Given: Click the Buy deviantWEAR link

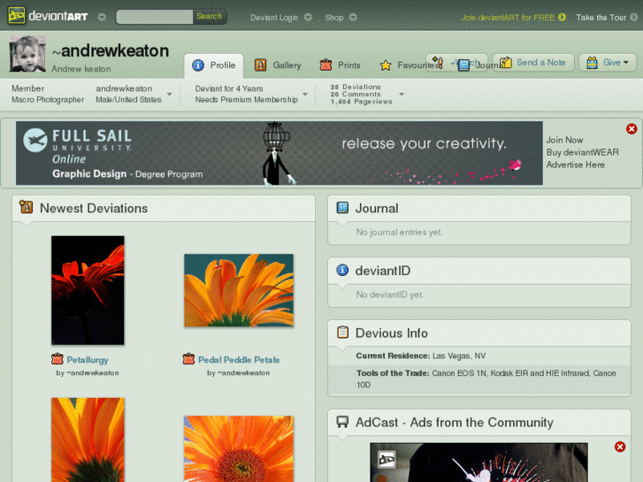Looking at the screenshot, I should (x=582, y=152).
